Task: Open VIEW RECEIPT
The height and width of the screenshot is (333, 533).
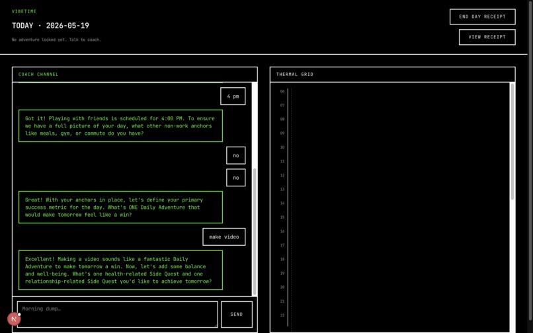Action: click(487, 37)
